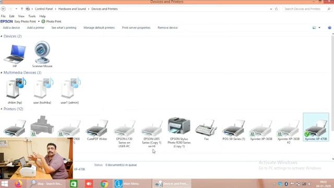
Task: Show hidden system tray icons
Action: (x=274, y=184)
